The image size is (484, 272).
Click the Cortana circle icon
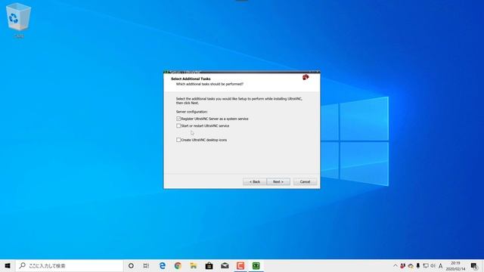[x=131, y=265]
